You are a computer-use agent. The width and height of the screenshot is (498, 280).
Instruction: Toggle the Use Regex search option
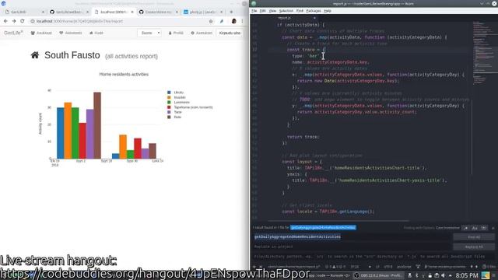(465, 228)
